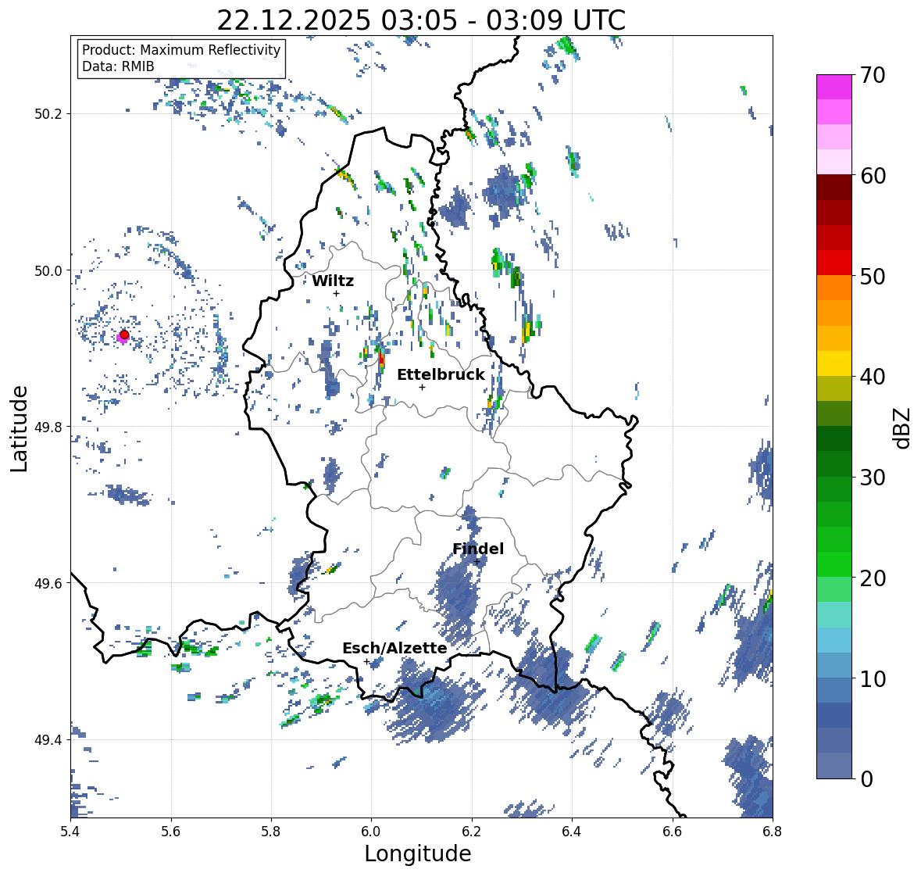The image size is (921, 873).
Task: Click the date and time title text
Action: click(421, 20)
